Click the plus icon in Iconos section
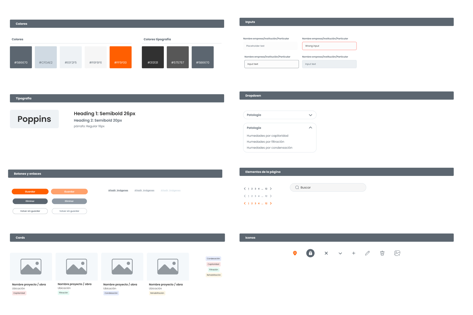This screenshot has height=315, width=473. tap(354, 253)
